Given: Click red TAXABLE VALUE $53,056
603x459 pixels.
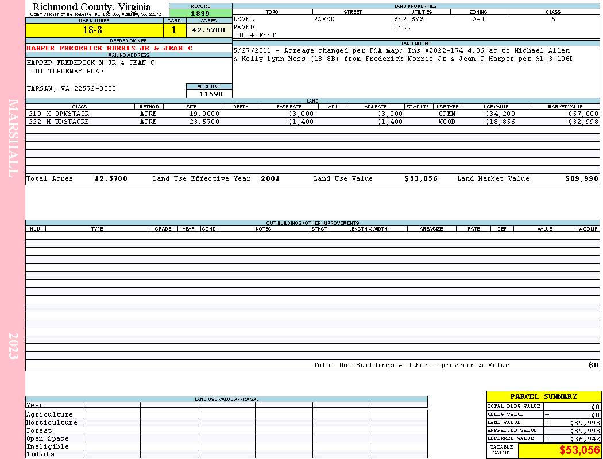Looking at the screenshot, I should [579, 450].
